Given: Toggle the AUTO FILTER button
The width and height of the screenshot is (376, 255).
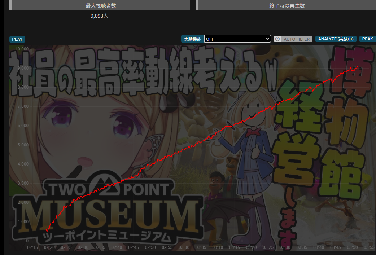Looking at the screenshot, I should (x=293, y=39).
